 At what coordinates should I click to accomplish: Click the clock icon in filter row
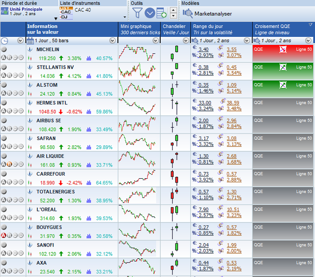[4, 41]
